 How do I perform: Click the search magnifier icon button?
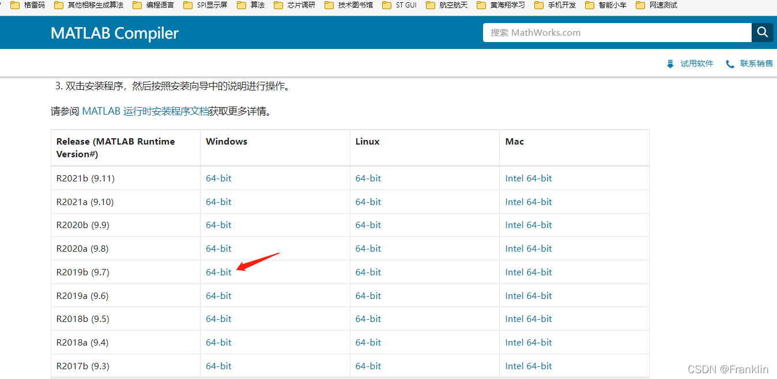[x=763, y=32]
